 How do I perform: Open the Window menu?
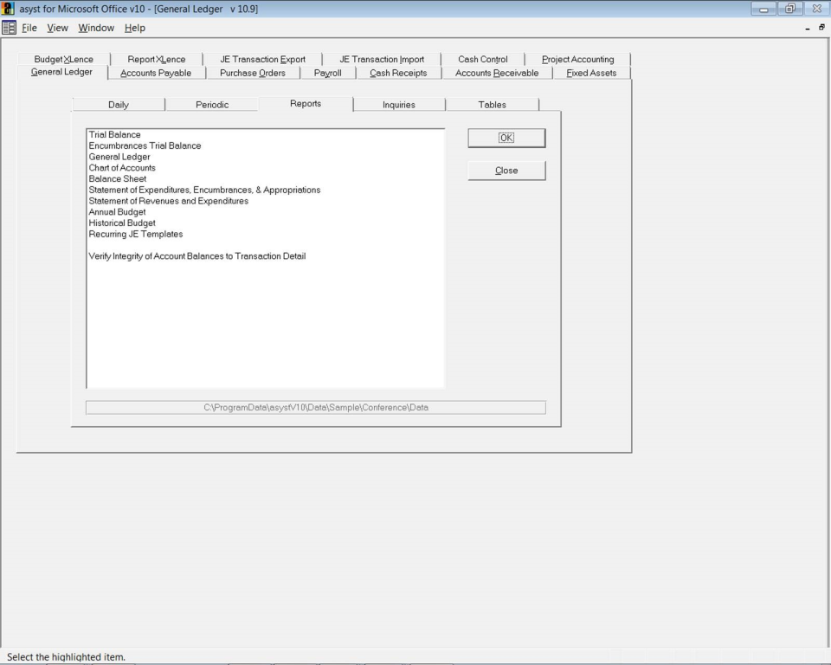(x=96, y=28)
